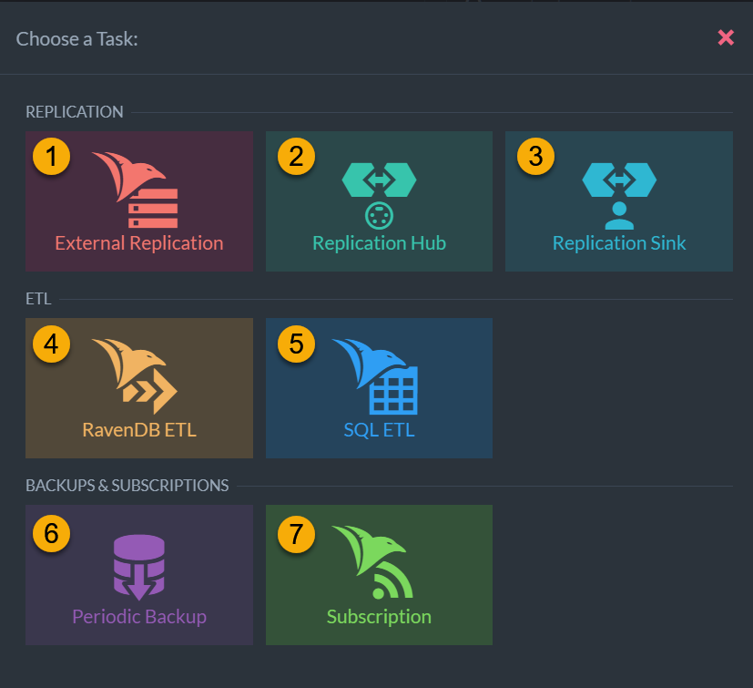
Task: Choose the External Replication label
Action: (x=139, y=243)
